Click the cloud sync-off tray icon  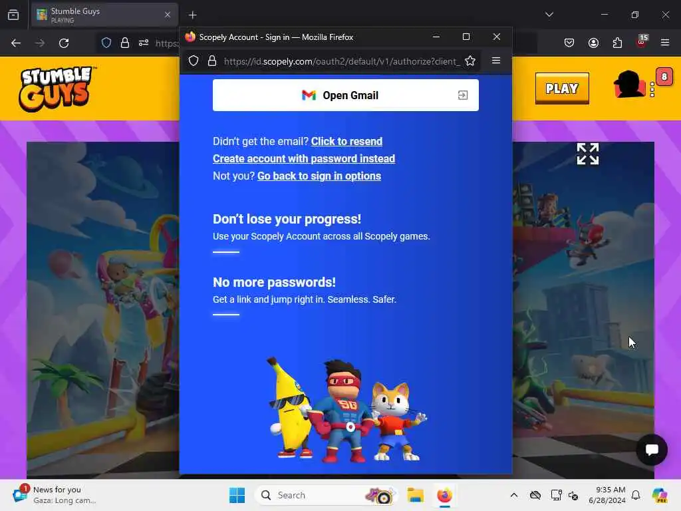[535, 495]
